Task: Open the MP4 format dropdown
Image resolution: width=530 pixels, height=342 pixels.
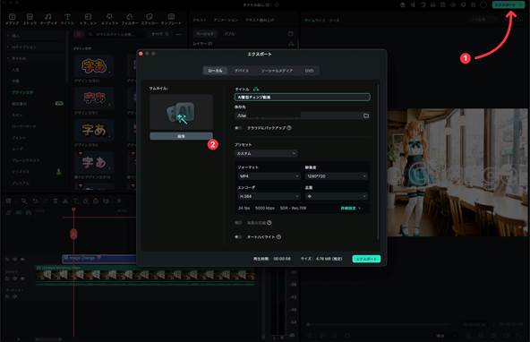Action: coord(269,176)
